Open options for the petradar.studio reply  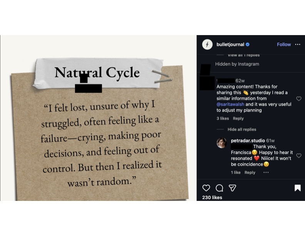(266, 172)
